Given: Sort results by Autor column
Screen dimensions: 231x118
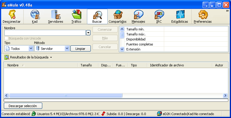Looking at the screenshot, I should [220, 65].
